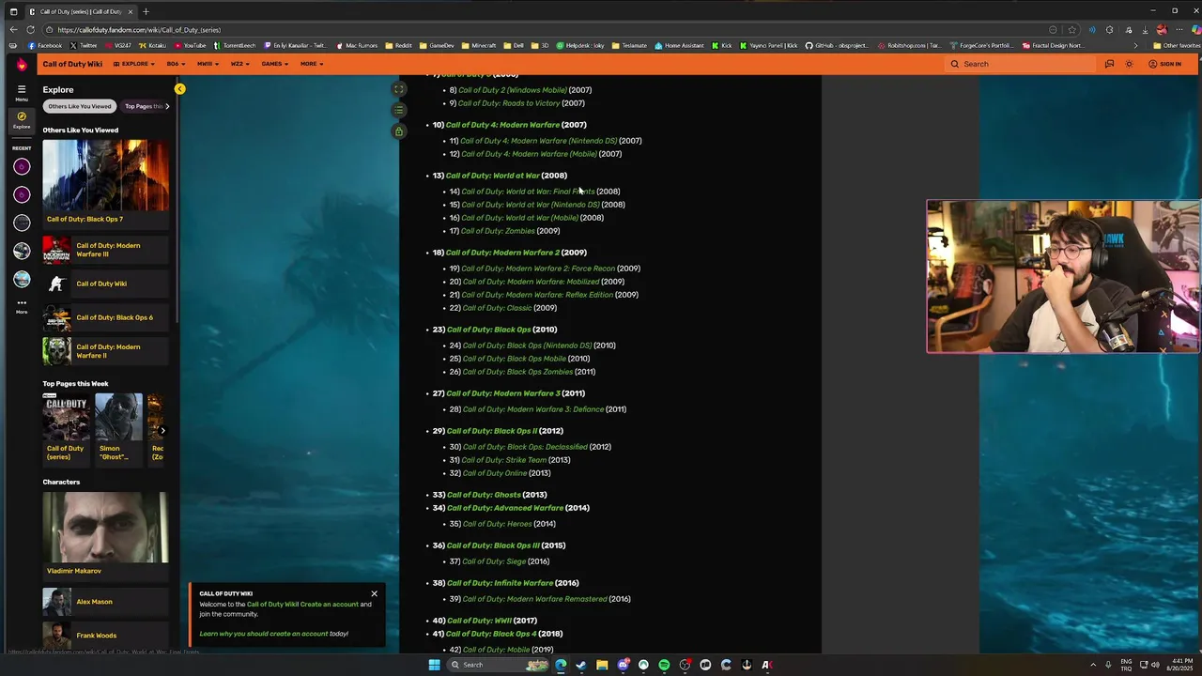Open new browser tab plus button
The height and width of the screenshot is (676, 1202).
146,11
